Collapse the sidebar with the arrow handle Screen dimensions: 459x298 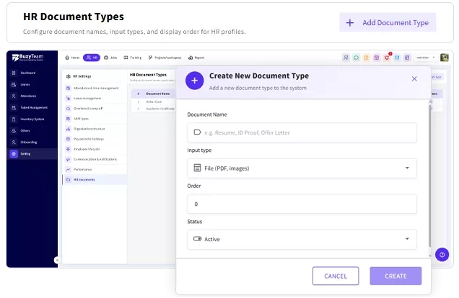[57, 260]
